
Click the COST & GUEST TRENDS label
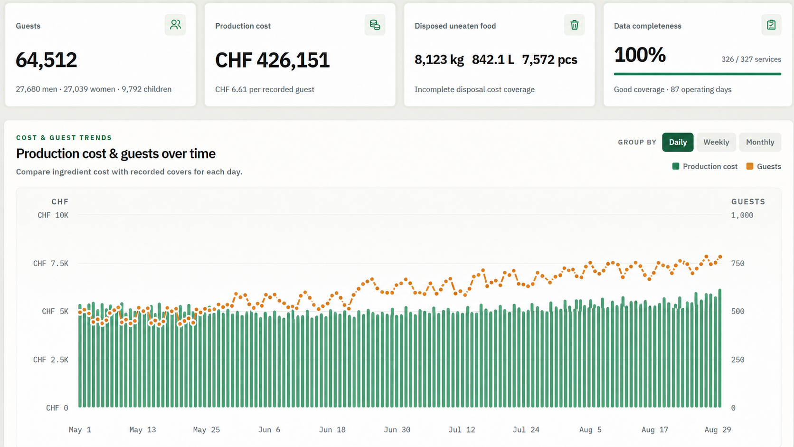[x=64, y=138]
